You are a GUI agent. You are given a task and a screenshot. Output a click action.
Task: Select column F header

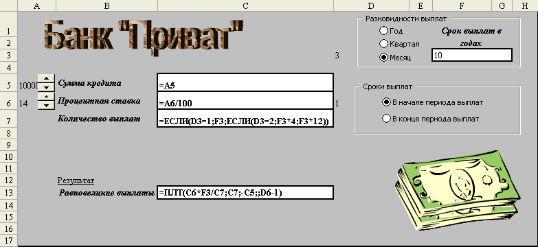(x=462, y=5)
